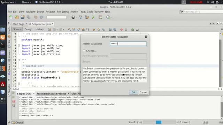Click the Find Previous Occurrence icon

coord(74,29)
